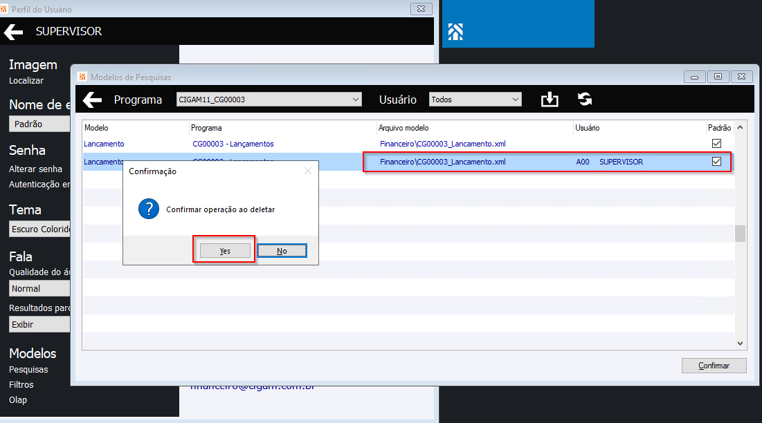
Task: Click the list scrollbar up arrow
Action: [x=740, y=128]
